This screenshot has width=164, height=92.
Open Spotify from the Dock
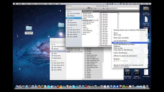[124, 87]
